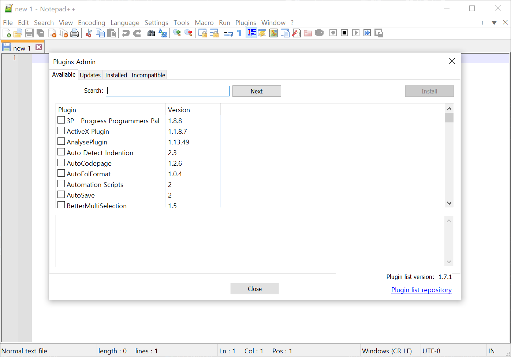Click the New file toolbar icon

(x=7, y=33)
